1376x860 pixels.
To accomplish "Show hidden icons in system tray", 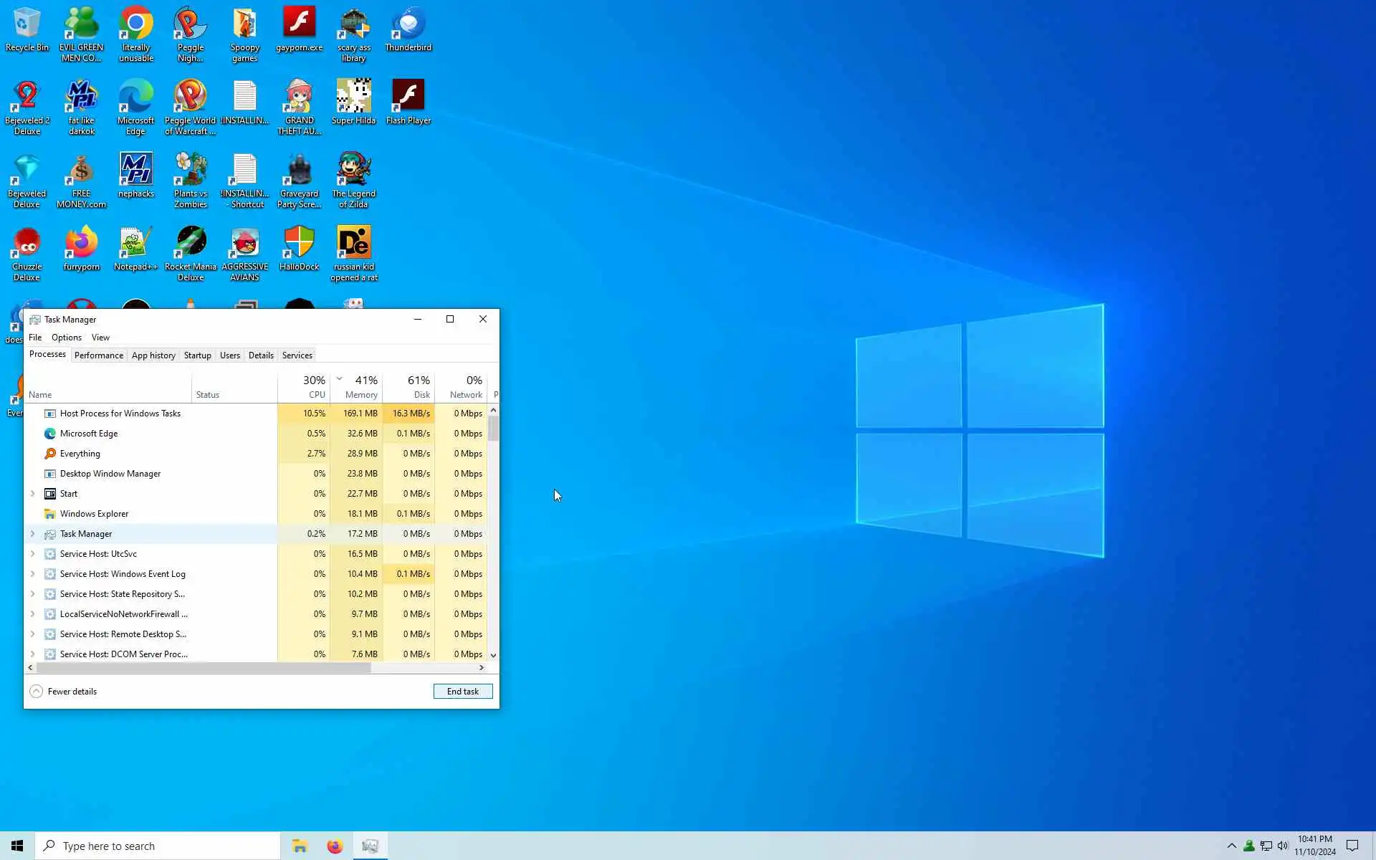I will [1231, 846].
